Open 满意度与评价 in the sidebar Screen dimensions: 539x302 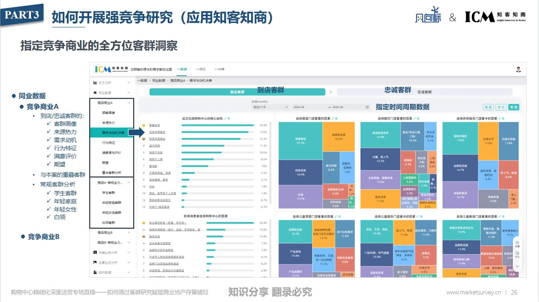tap(112, 153)
